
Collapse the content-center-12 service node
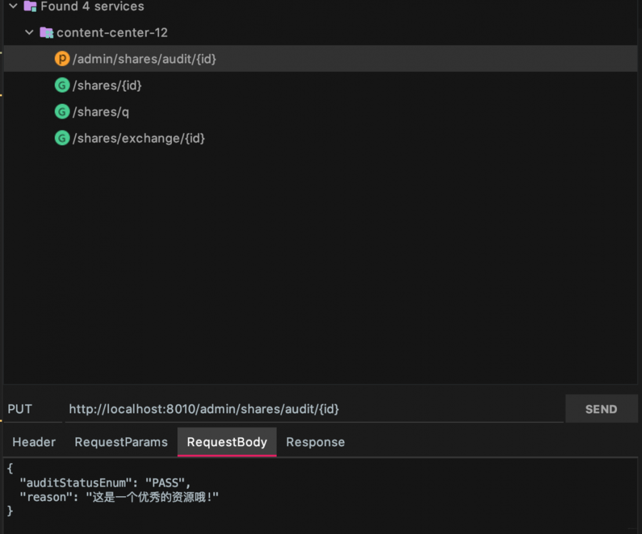(29, 32)
